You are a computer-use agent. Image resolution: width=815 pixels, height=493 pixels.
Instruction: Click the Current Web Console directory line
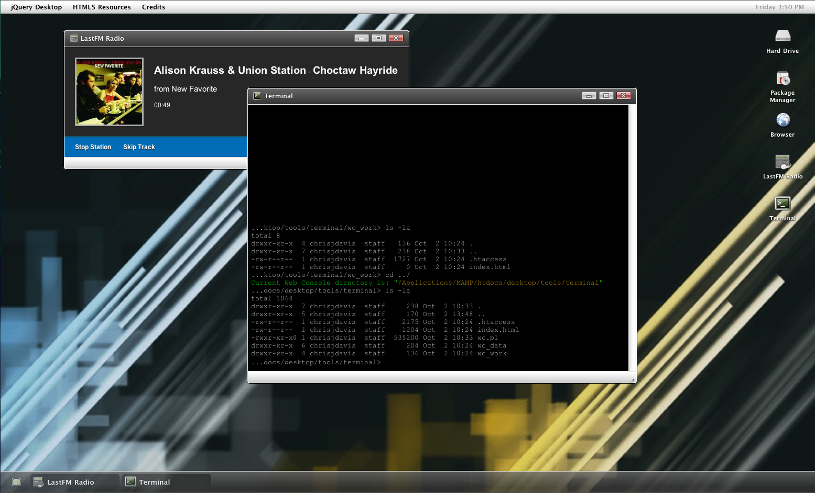pyautogui.click(x=427, y=283)
